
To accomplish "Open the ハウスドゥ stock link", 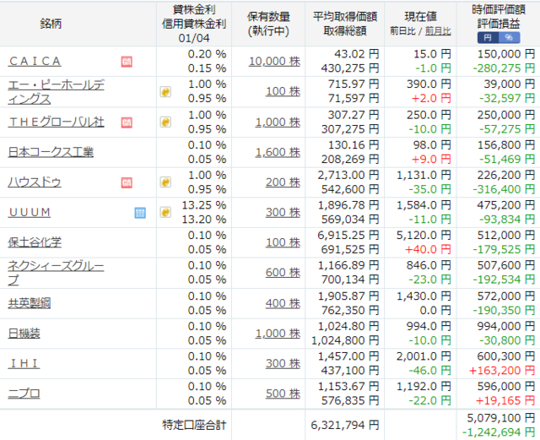I will (x=35, y=182).
